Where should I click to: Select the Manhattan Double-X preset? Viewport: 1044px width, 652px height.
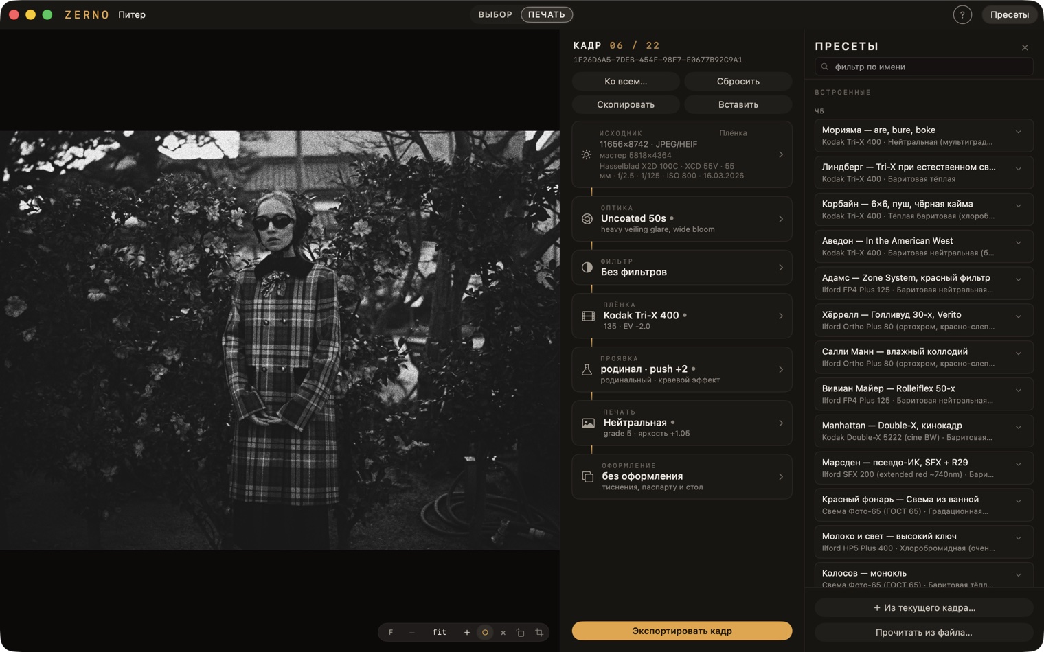924,431
